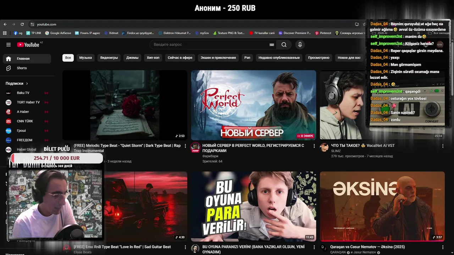Viewport: 454px width, 255px height.
Task: Select the Новое для вас chip
Action: [x=349, y=58]
